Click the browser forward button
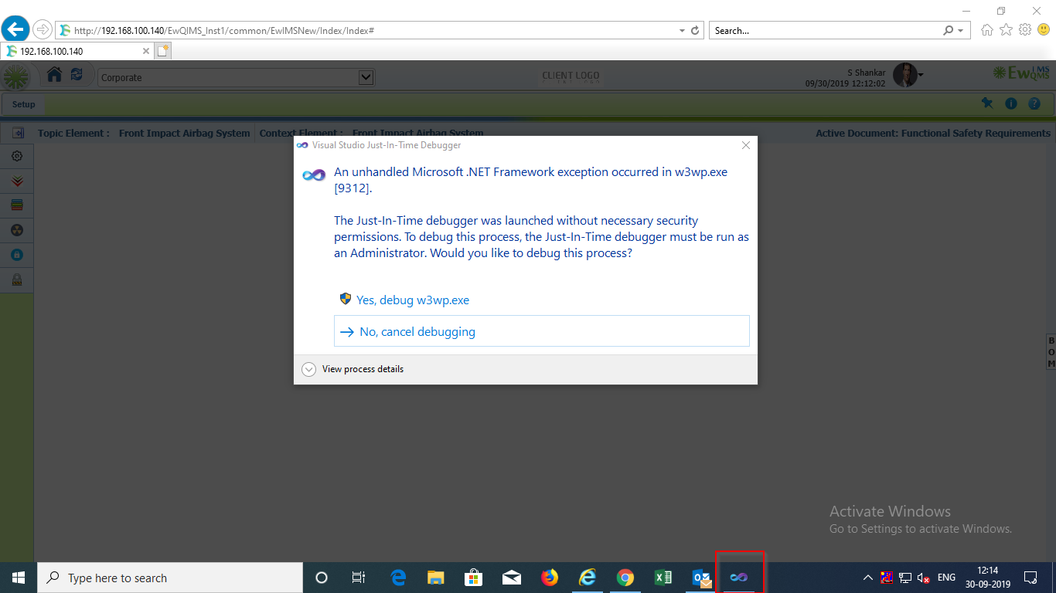The width and height of the screenshot is (1056, 593). coord(42,29)
